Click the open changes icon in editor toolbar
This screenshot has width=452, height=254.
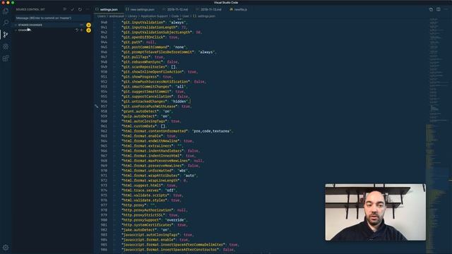coord(431,9)
